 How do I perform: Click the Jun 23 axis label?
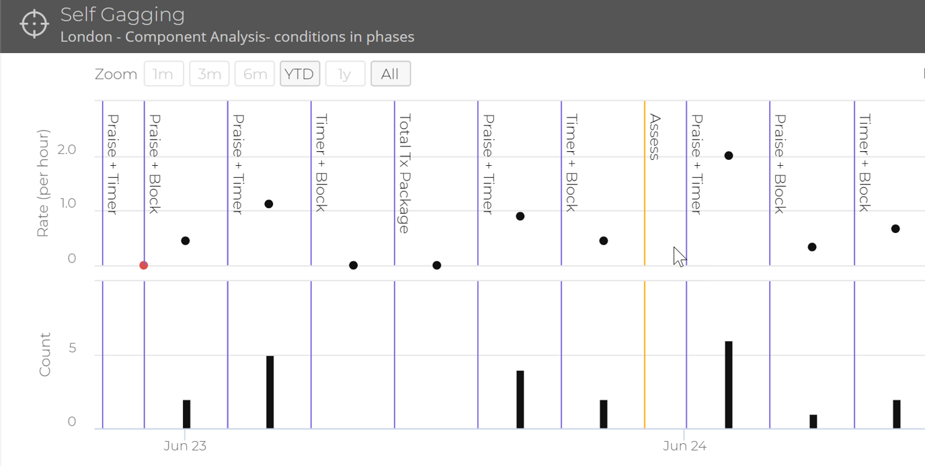click(x=185, y=445)
